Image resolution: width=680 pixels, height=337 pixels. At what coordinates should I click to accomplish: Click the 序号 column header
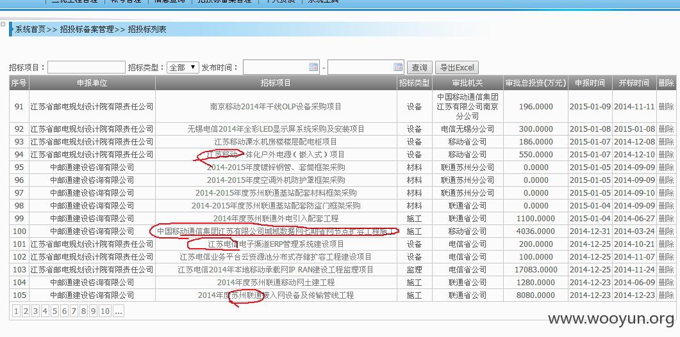(x=19, y=82)
